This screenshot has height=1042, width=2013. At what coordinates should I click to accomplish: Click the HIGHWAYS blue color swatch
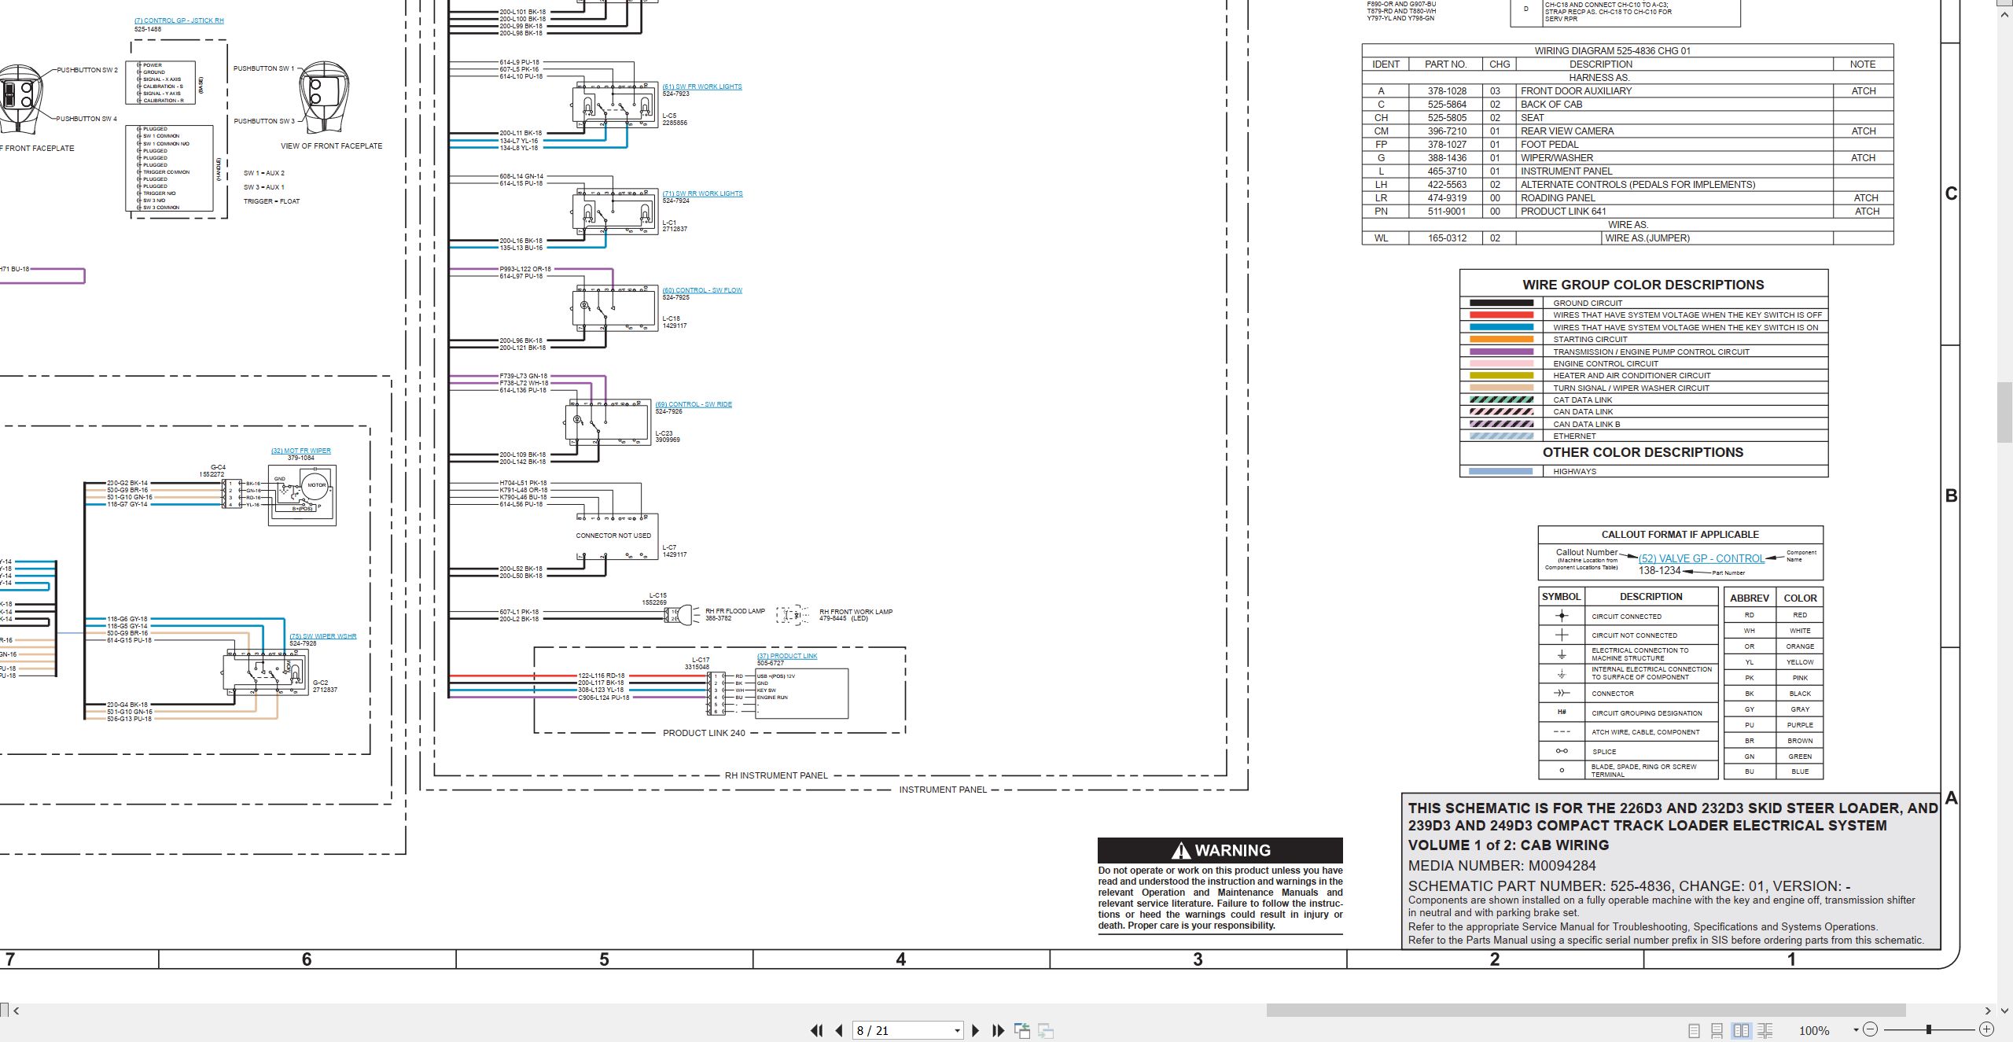pyautogui.click(x=1501, y=472)
